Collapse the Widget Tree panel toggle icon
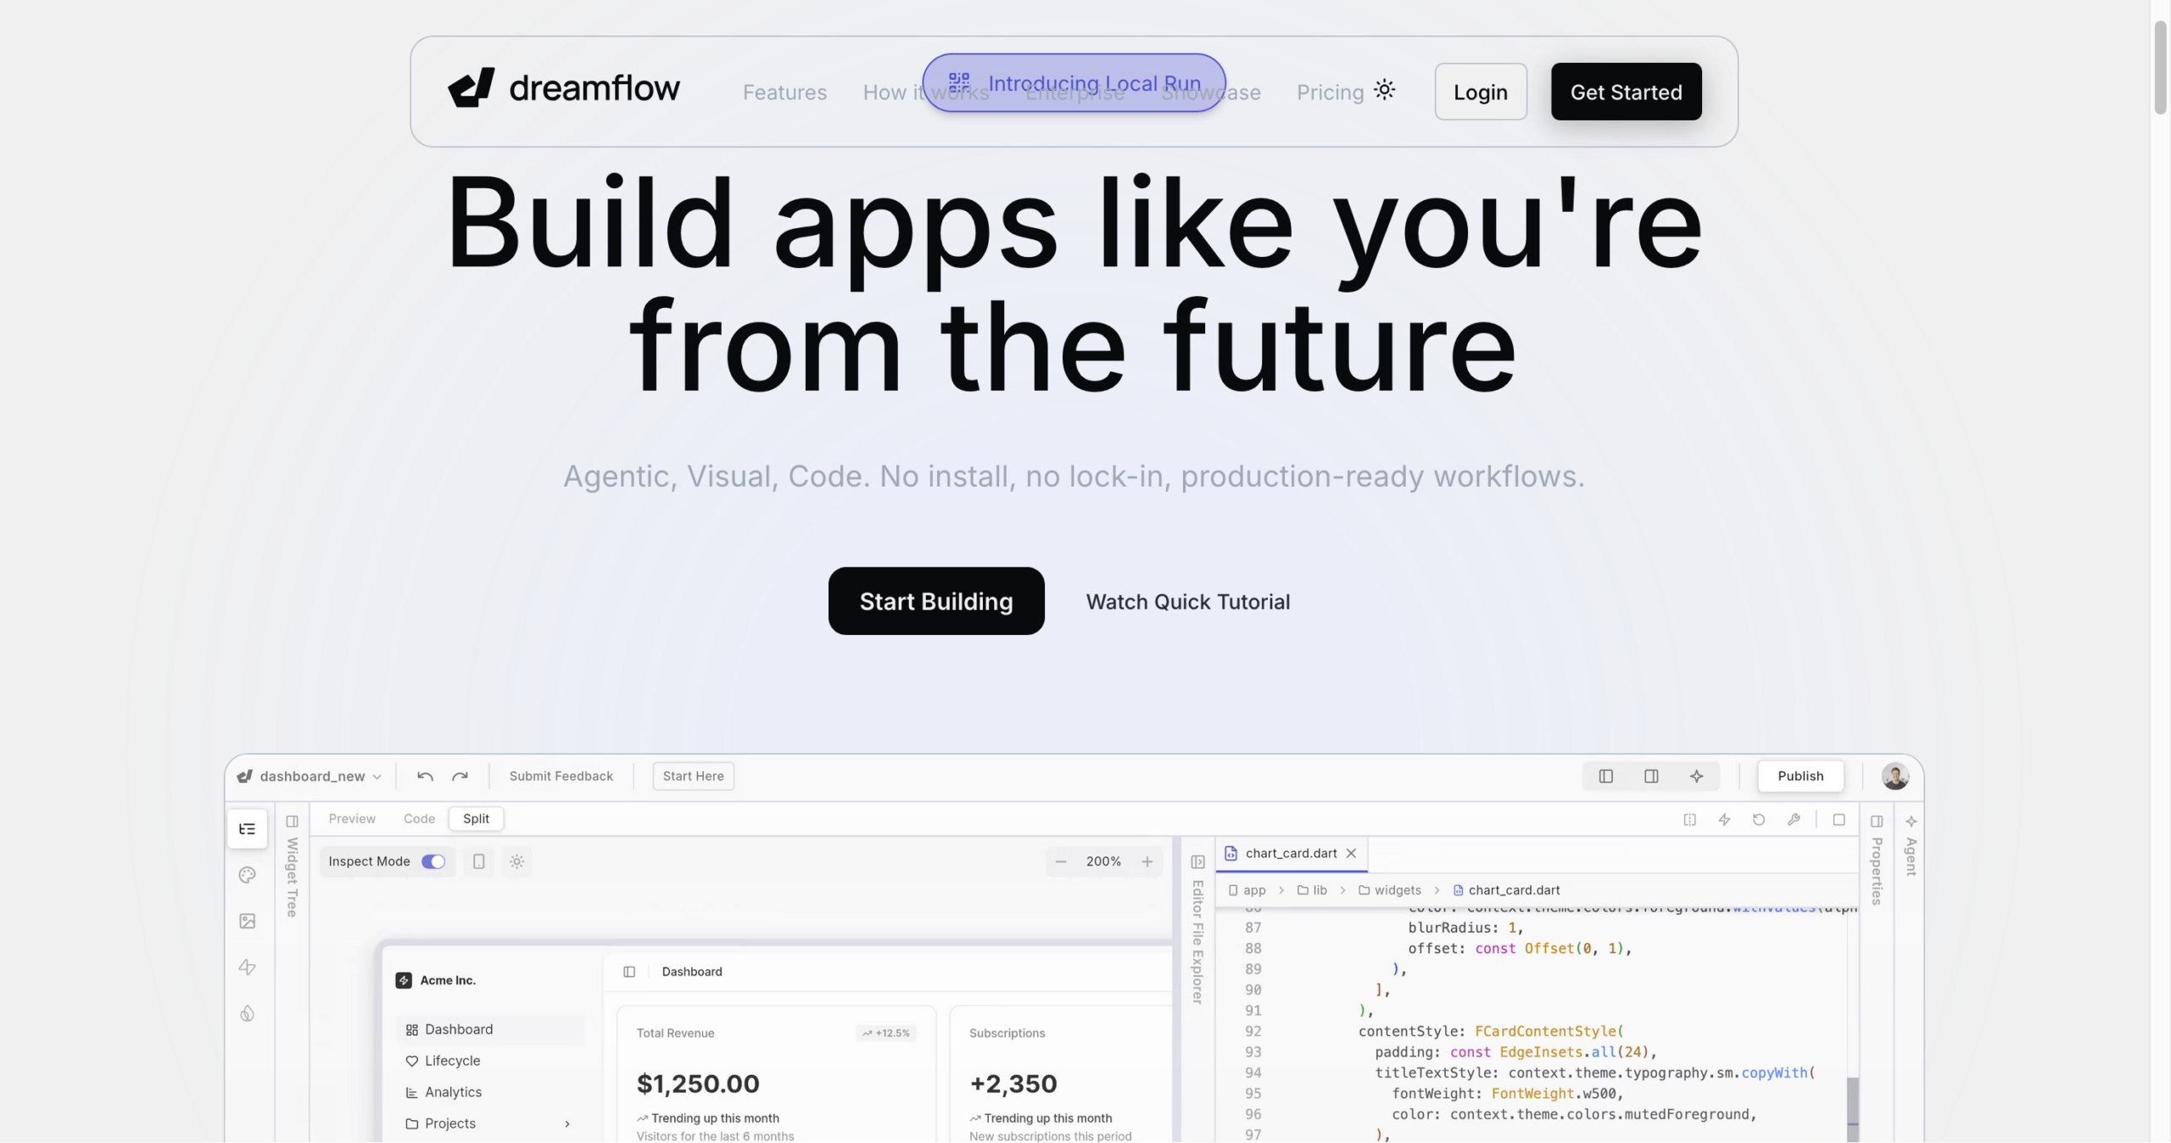This screenshot has height=1143, width=2171. click(292, 821)
